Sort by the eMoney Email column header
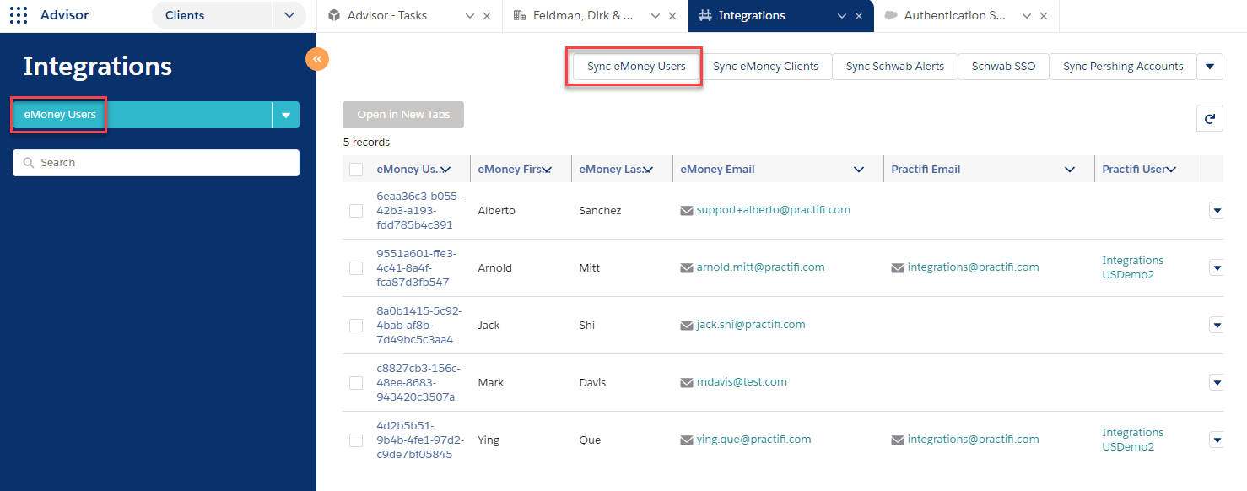This screenshot has width=1247, height=491. [717, 170]
